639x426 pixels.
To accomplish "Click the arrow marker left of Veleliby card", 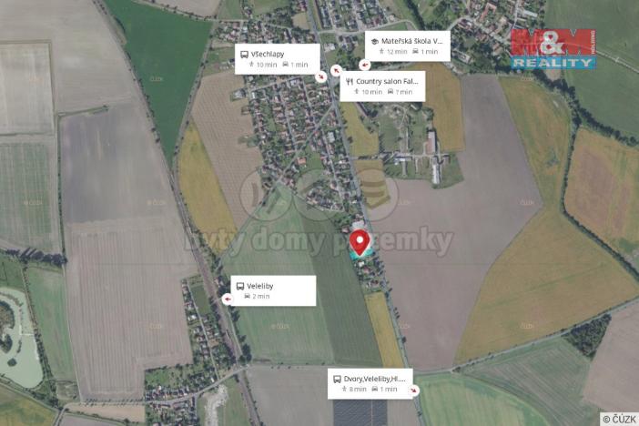I will pyautogui.click(x=228, y=299).
